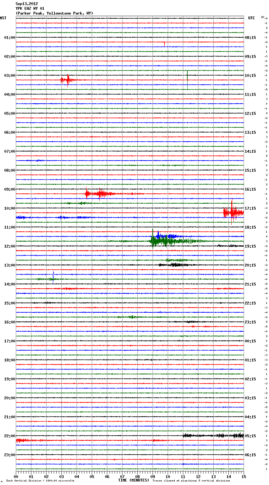Click "(Parker Peak, Yellowstone Park, WY)" title
The image size is (269, 485).
coord(54,13)
